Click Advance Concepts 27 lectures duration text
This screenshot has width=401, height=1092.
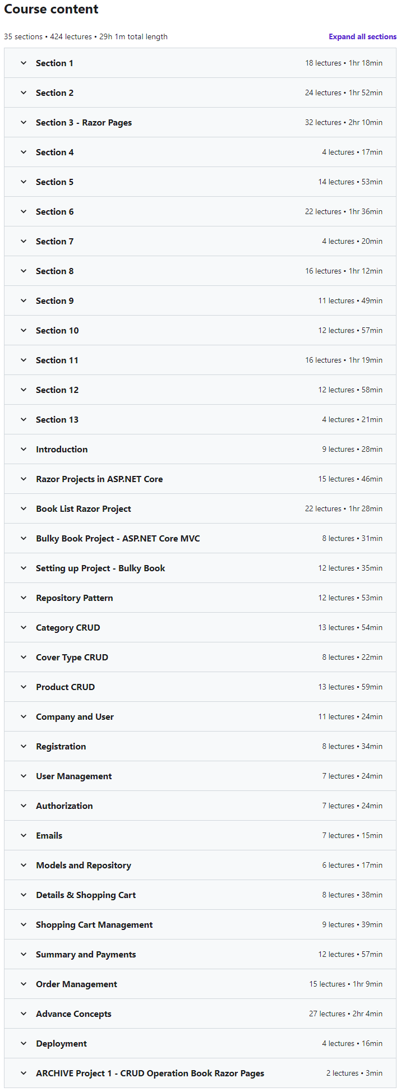tap(345, 1014)
